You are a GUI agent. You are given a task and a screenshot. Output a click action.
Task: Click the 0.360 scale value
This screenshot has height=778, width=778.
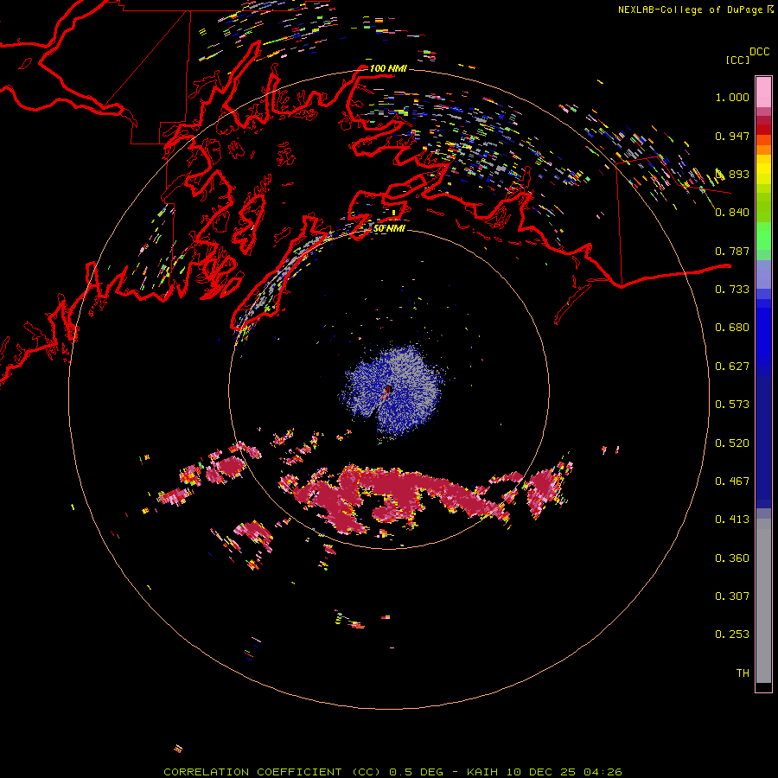click(732, 558)
